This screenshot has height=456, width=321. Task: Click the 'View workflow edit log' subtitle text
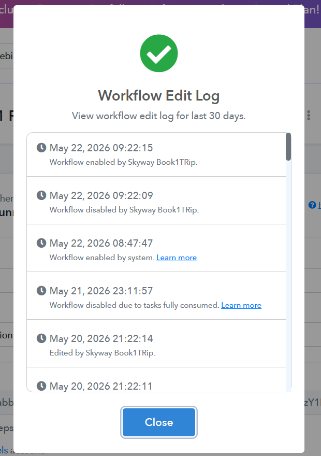(x=159, y=116)
